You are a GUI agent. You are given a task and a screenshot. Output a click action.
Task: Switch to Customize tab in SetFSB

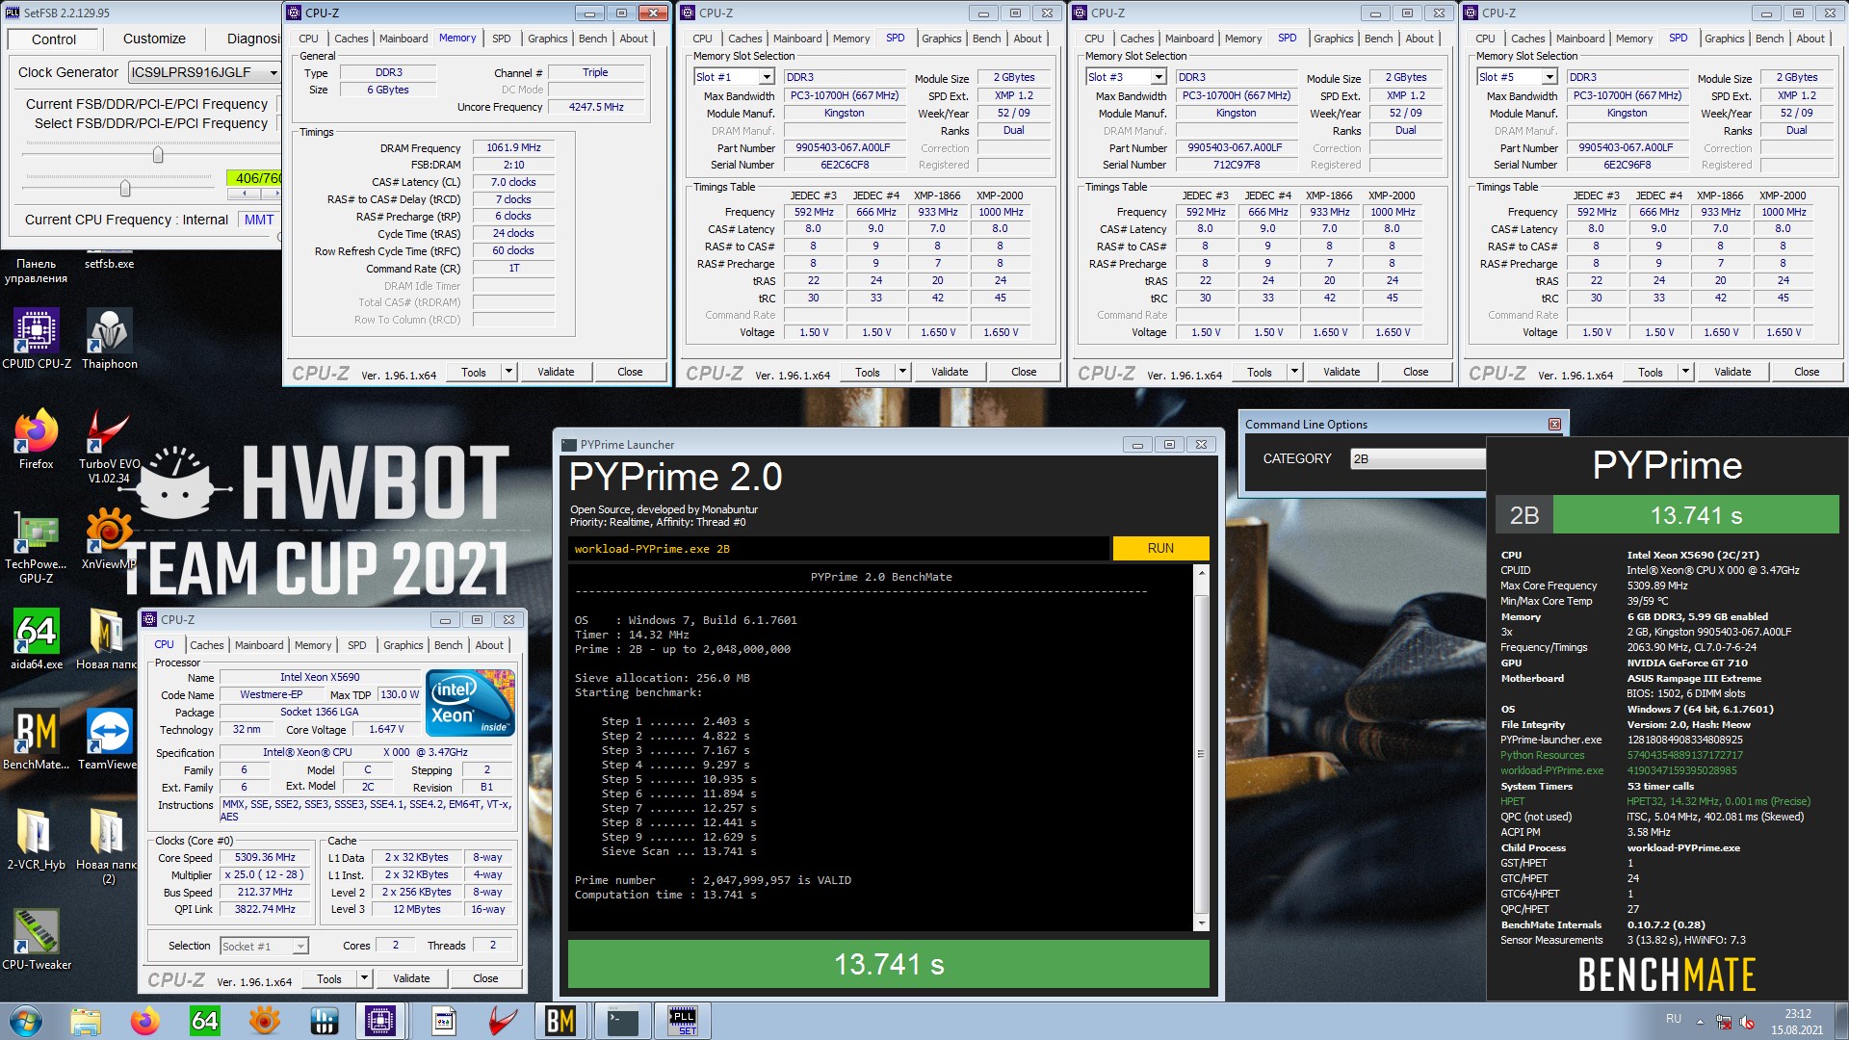(x=154, y=39)
